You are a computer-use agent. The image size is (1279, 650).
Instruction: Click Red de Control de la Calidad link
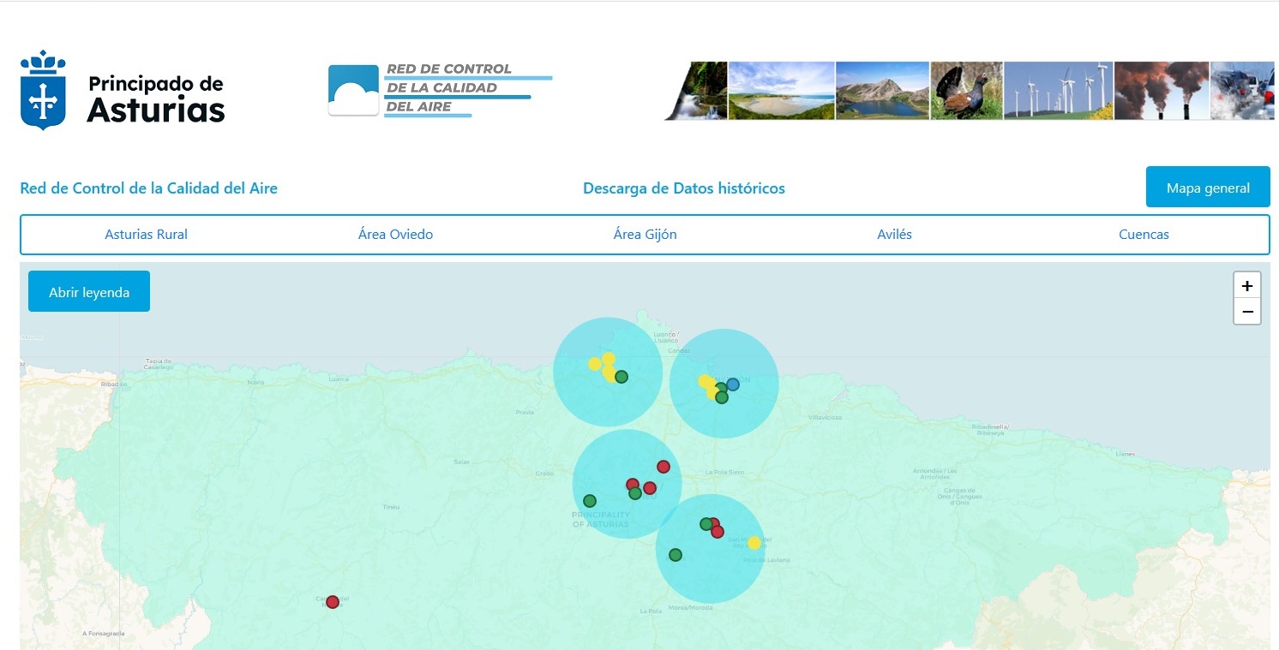click(x=148, y=188)
